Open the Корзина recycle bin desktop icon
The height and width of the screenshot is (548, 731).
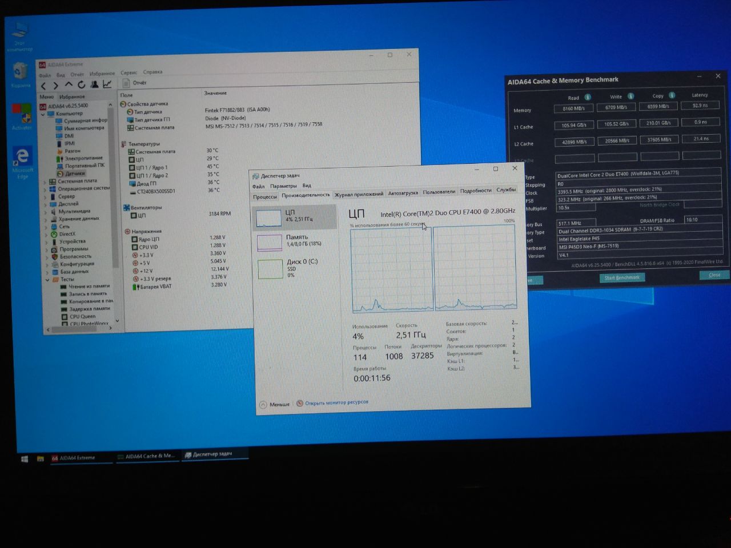tap(21, 75)
